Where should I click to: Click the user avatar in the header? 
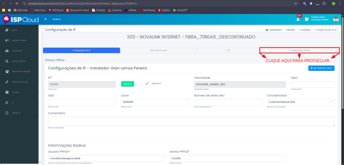(x=336, y=19)
